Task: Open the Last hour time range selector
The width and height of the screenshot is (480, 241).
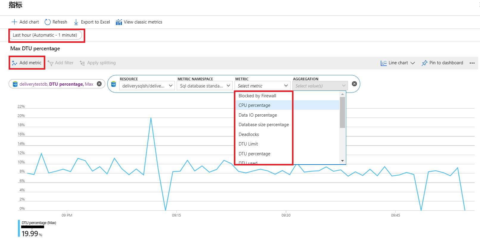Action: pos(46,35)
